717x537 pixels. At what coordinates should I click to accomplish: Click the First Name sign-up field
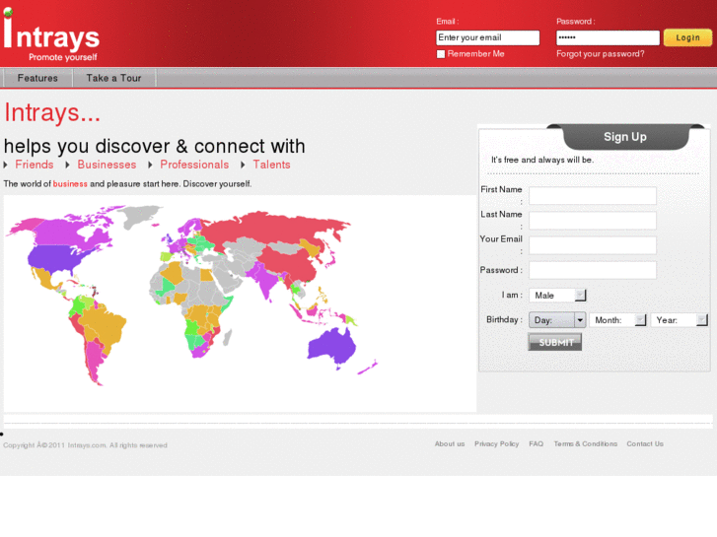[593, 196]
